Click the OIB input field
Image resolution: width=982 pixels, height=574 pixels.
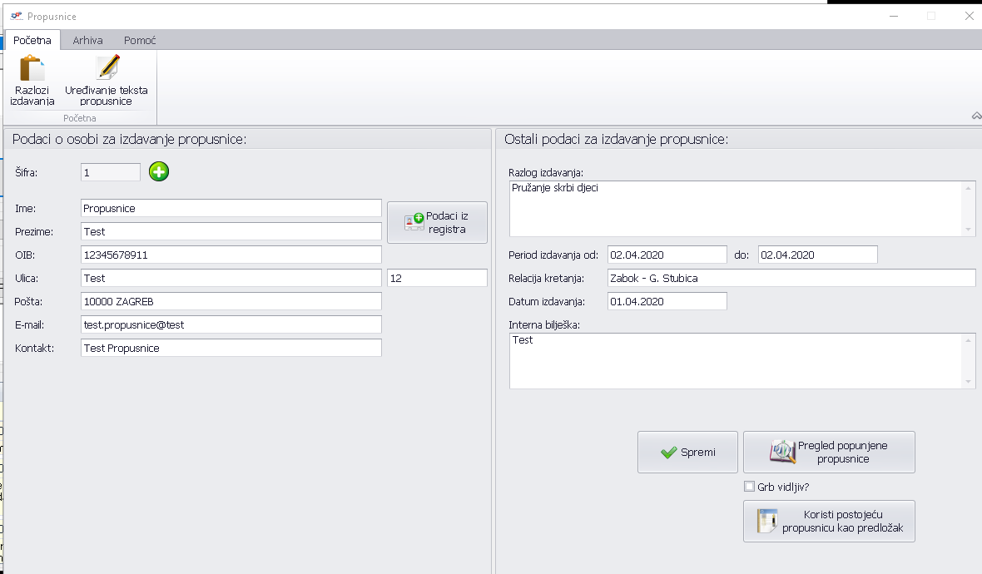tap(231, 255)
